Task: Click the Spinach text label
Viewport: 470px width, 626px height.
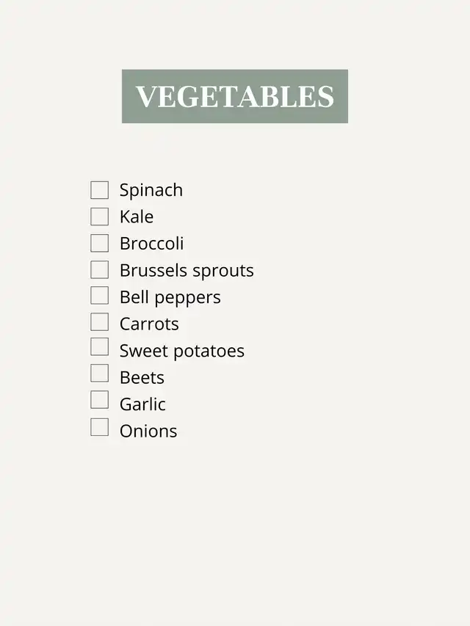Action: 151,190
